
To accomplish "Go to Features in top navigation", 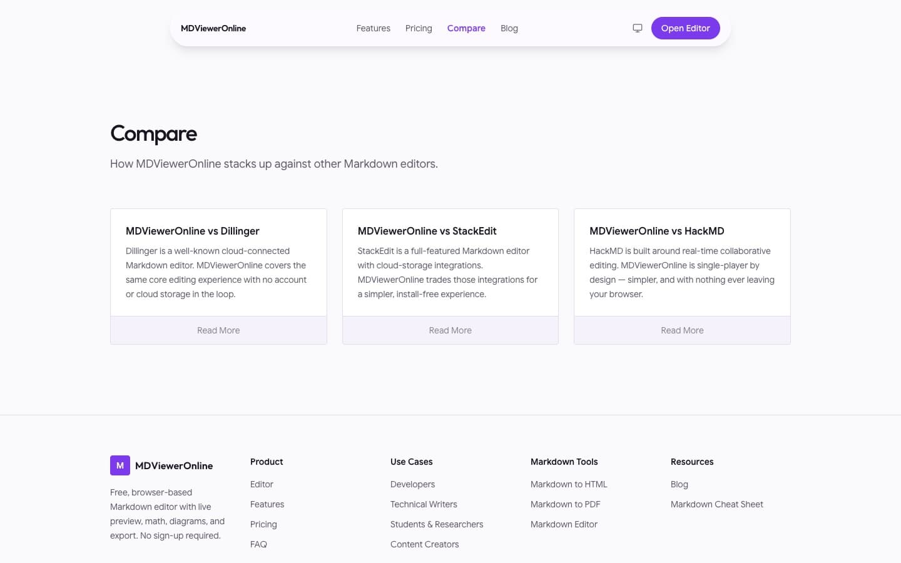I will tap(374, 28).
